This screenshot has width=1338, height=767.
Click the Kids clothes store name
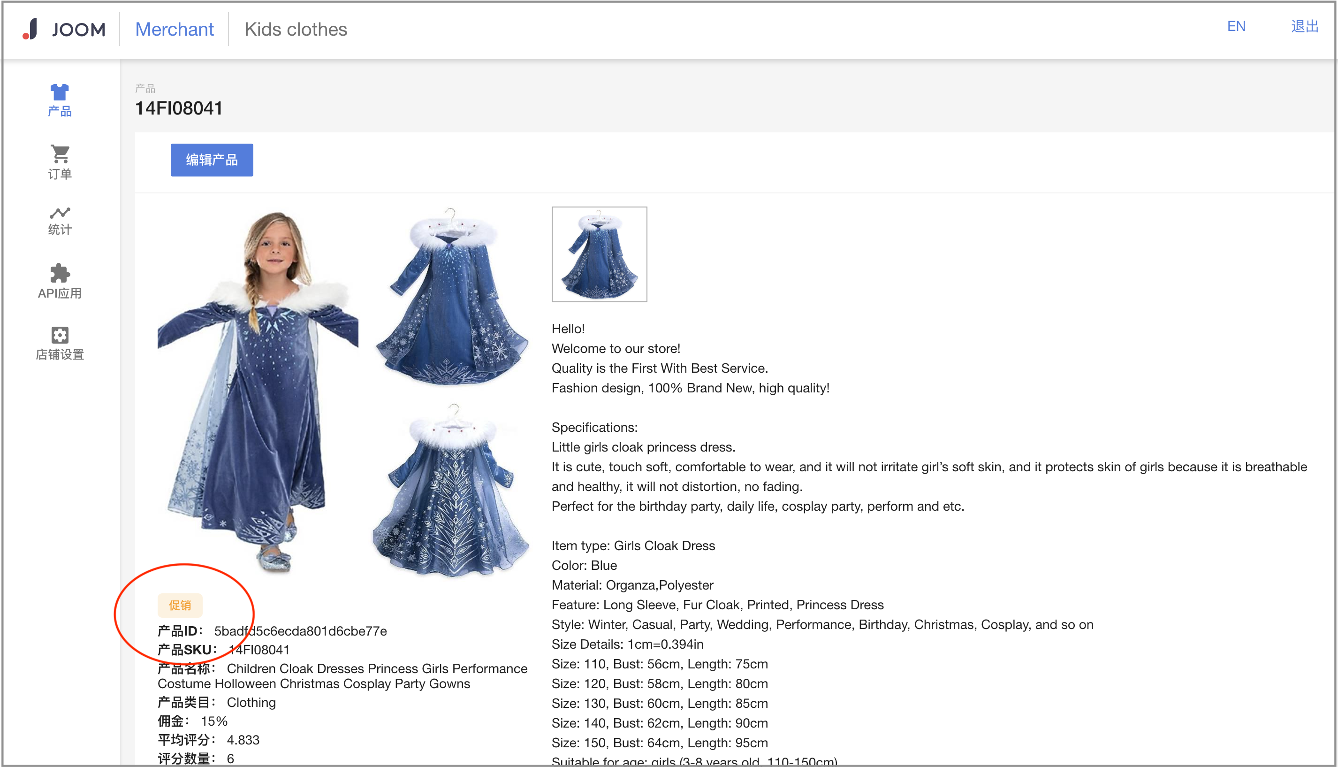295,30
